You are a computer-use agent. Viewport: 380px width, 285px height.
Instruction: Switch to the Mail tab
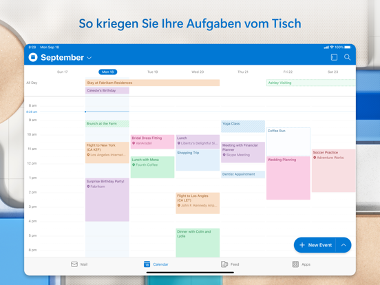(79, 264)
